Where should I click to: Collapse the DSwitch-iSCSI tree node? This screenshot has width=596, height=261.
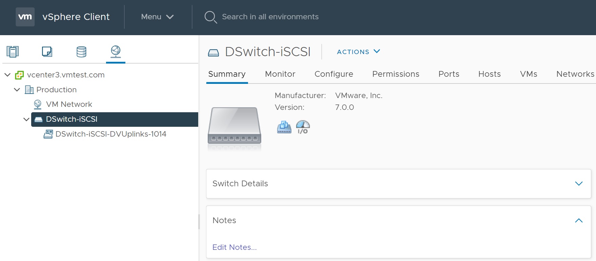pos(26,119)
